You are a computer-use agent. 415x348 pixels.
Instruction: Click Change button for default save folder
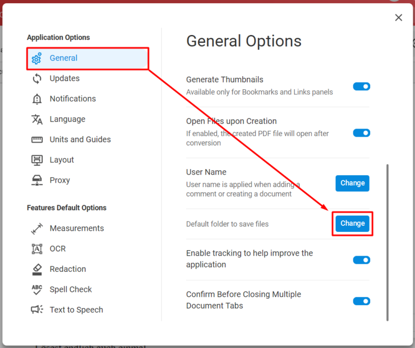(352, 224)
